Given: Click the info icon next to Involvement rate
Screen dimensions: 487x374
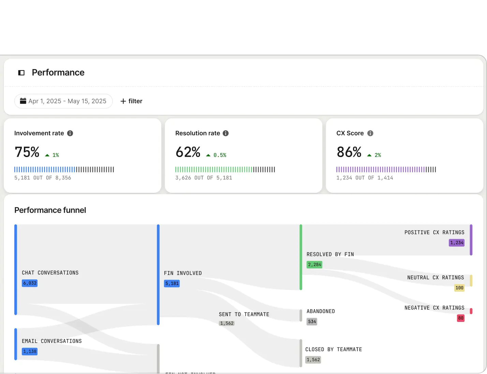Looking at the screenshot, I should [70, 133].
